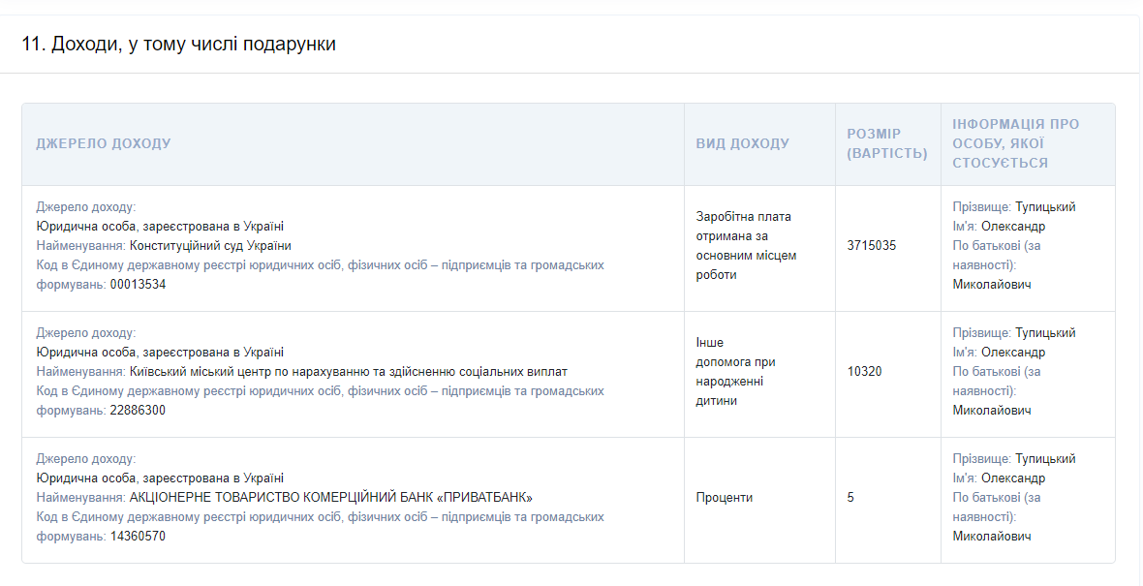Select the registry code 22886300
This screenshot has height=586, width=1143.
click(x=138, y=411)
